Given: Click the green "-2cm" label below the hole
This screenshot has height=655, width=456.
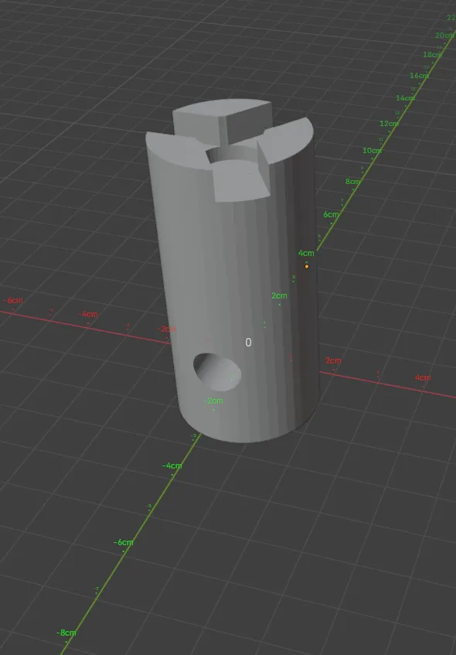Looking at the screenshot, I should pyautogui.click(x=213, y=401).
